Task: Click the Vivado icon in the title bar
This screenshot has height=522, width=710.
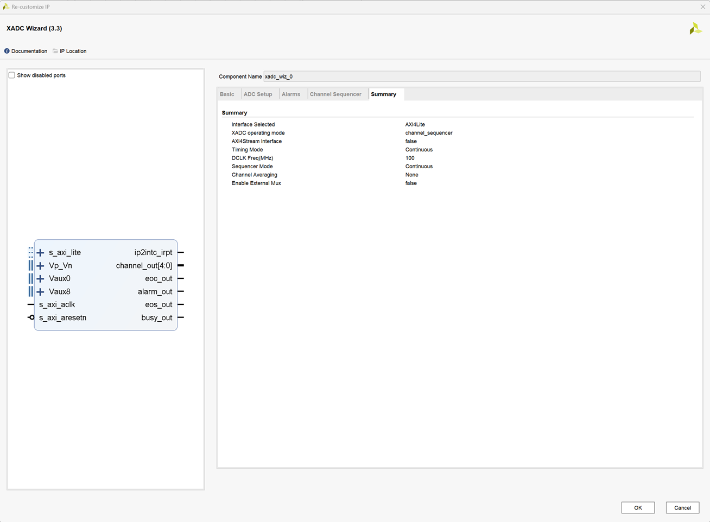Action: [x=6, y=7]
